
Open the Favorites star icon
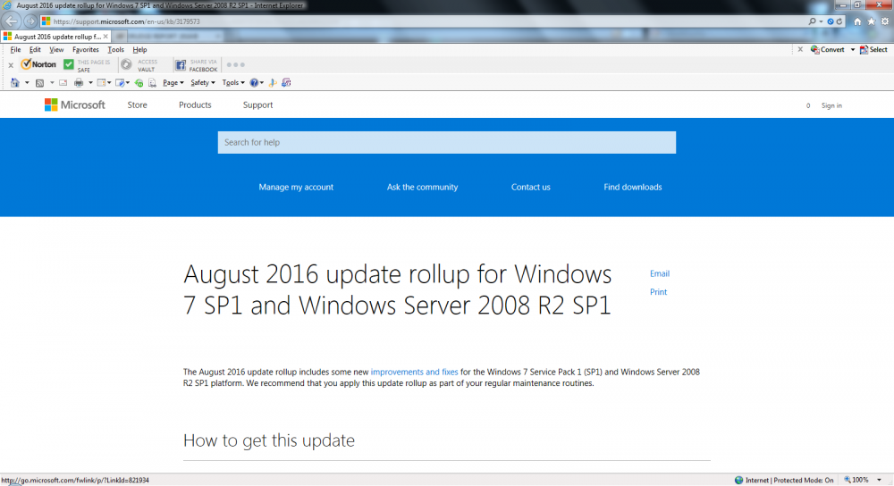(x=871, y=21)
